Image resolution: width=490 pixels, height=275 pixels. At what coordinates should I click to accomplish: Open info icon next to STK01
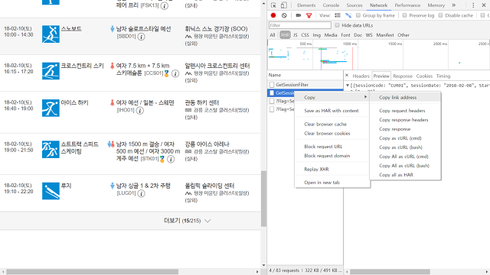[x=171, y=159]
